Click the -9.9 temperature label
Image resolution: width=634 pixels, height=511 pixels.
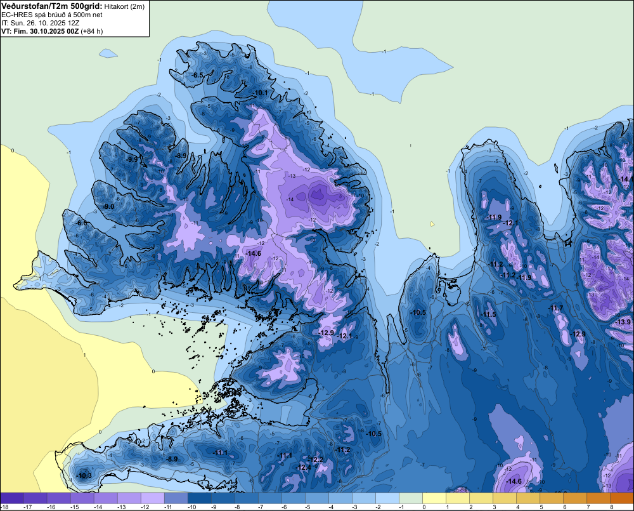click(132, 159)
